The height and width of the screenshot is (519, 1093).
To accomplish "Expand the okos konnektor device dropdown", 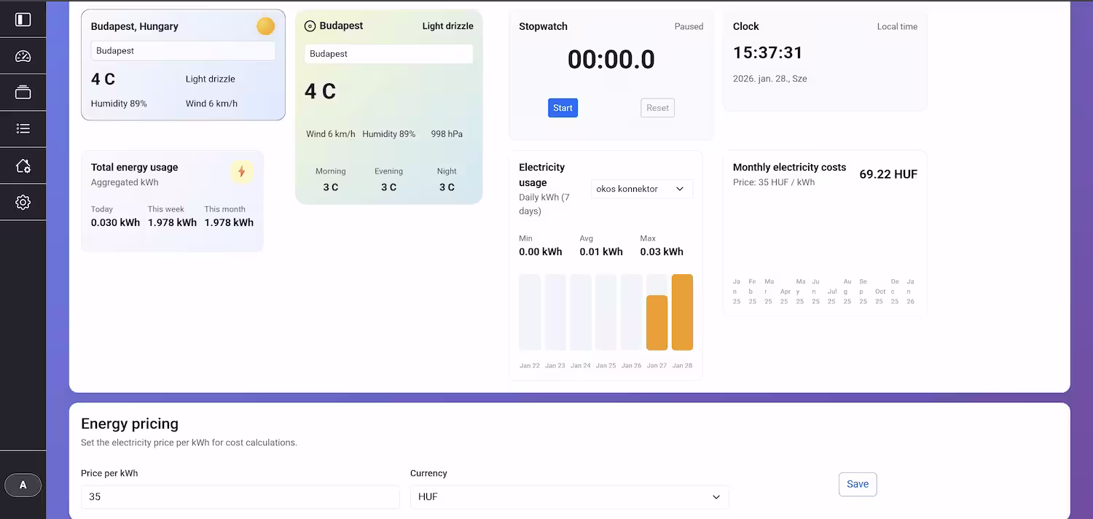I will click(641, 189).
